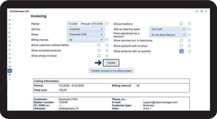Open the user profile icon
Screen dimensions: 217x119
(x=206, y=11)
